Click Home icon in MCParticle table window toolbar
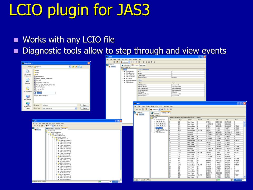This screenshot has height=190, width=253. click(x=146, y=109)
